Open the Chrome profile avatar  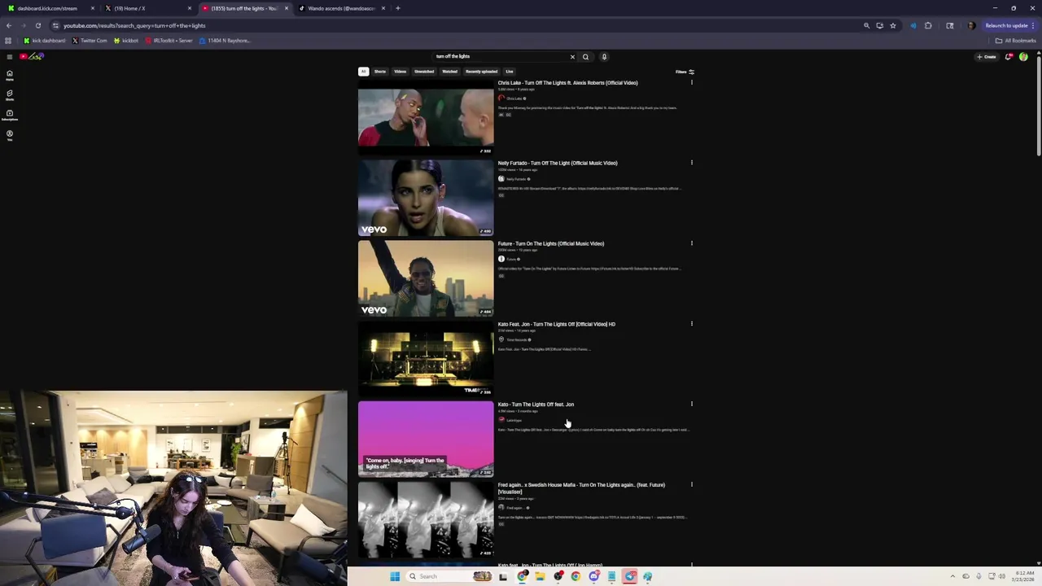point(970,25)
